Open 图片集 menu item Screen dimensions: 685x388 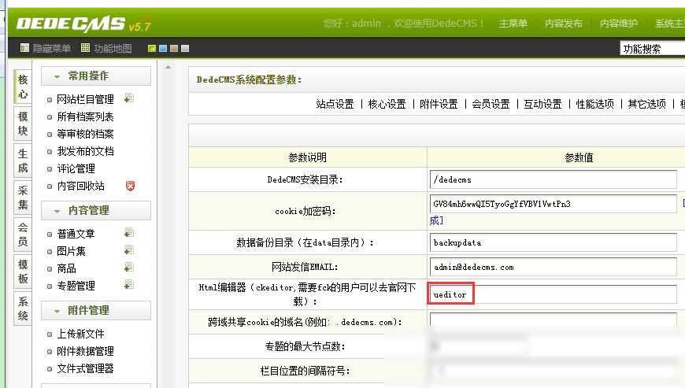71,251
